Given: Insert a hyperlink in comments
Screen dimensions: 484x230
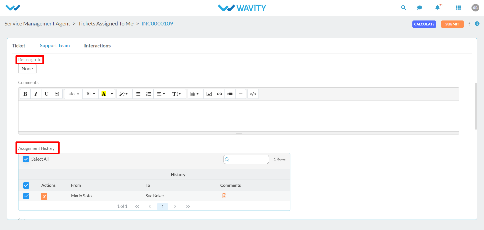Looking at the screenshot, I should [219, 94].
